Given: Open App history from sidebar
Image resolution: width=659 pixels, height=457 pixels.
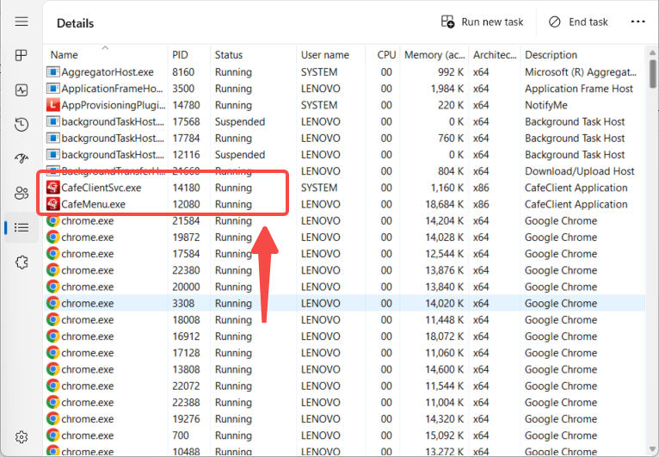Looking at the screenshot, I should coord(22,124).
